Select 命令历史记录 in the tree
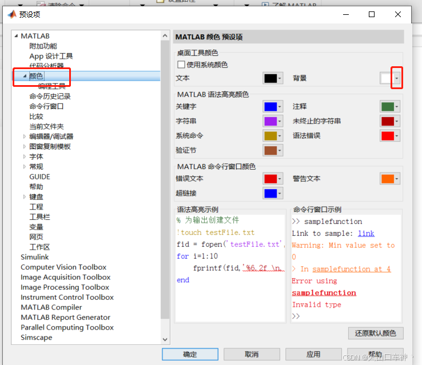Screen dimensions: 422x365 click(50, 96)
